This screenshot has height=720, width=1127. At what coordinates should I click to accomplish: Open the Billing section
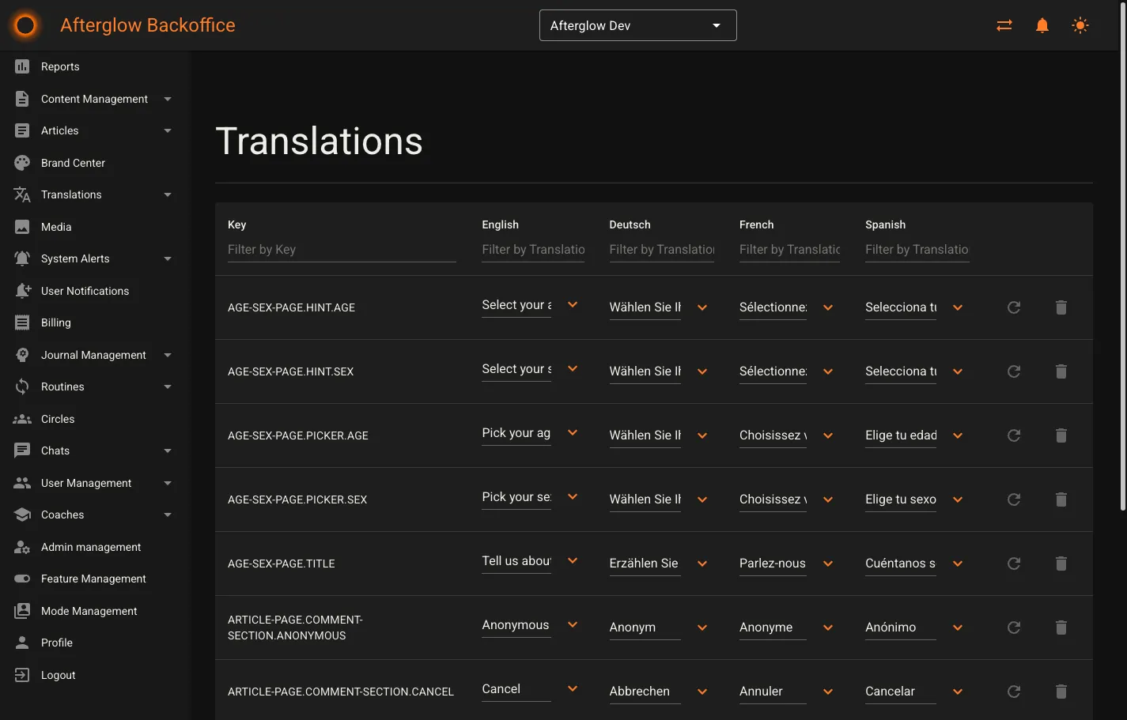coord(56,322)
